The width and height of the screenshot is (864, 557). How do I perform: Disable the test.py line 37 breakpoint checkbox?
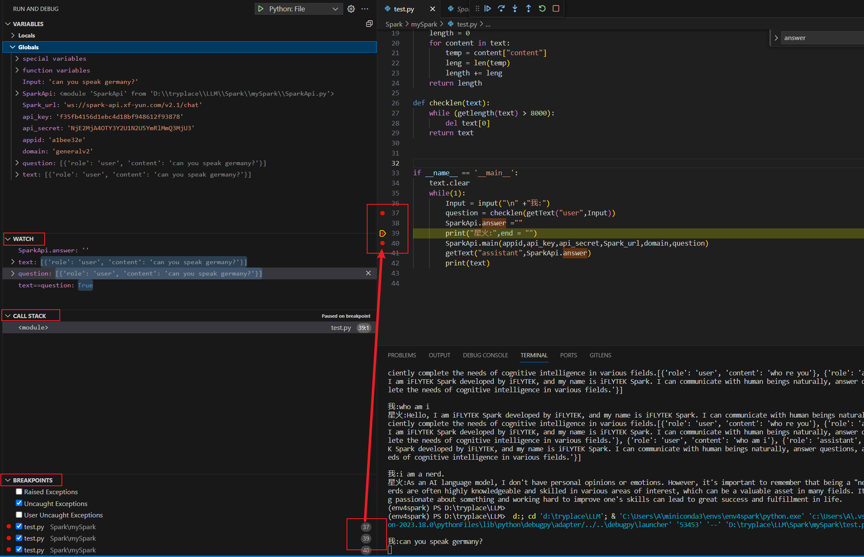(19, 526)
